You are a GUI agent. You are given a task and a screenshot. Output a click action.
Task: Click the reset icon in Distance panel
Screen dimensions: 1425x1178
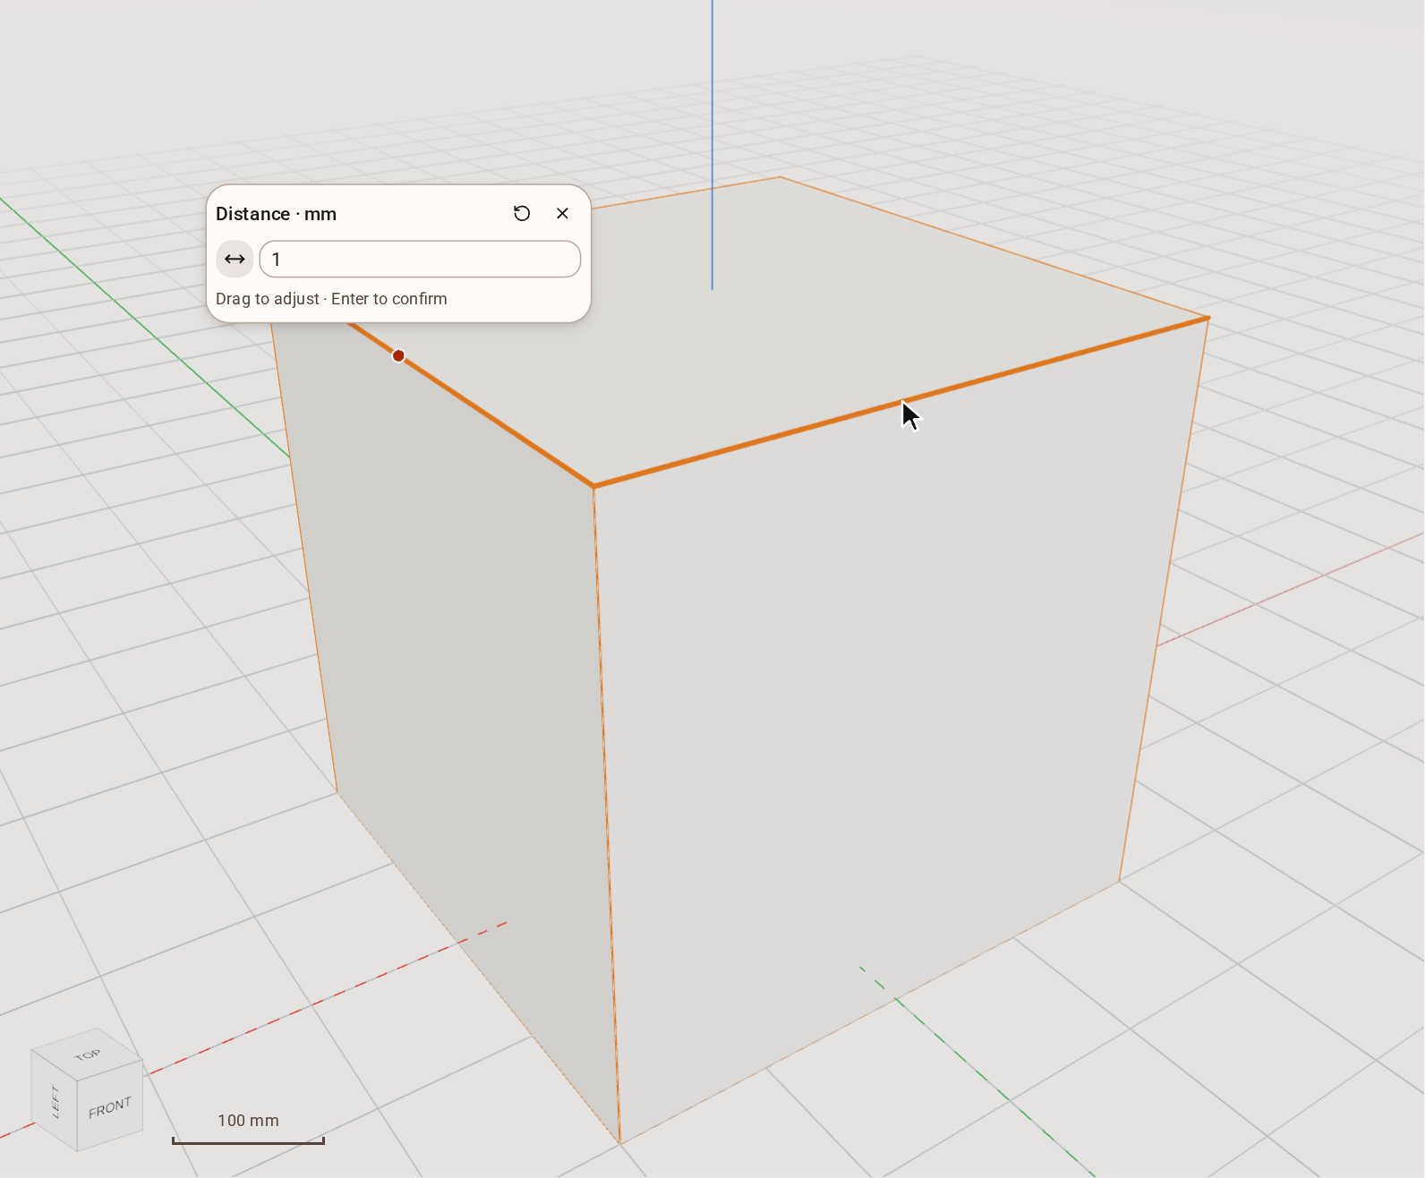522,213
